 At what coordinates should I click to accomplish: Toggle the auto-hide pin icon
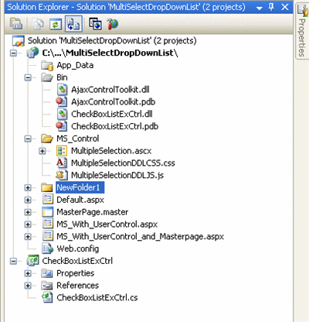[x=271, y=7]
